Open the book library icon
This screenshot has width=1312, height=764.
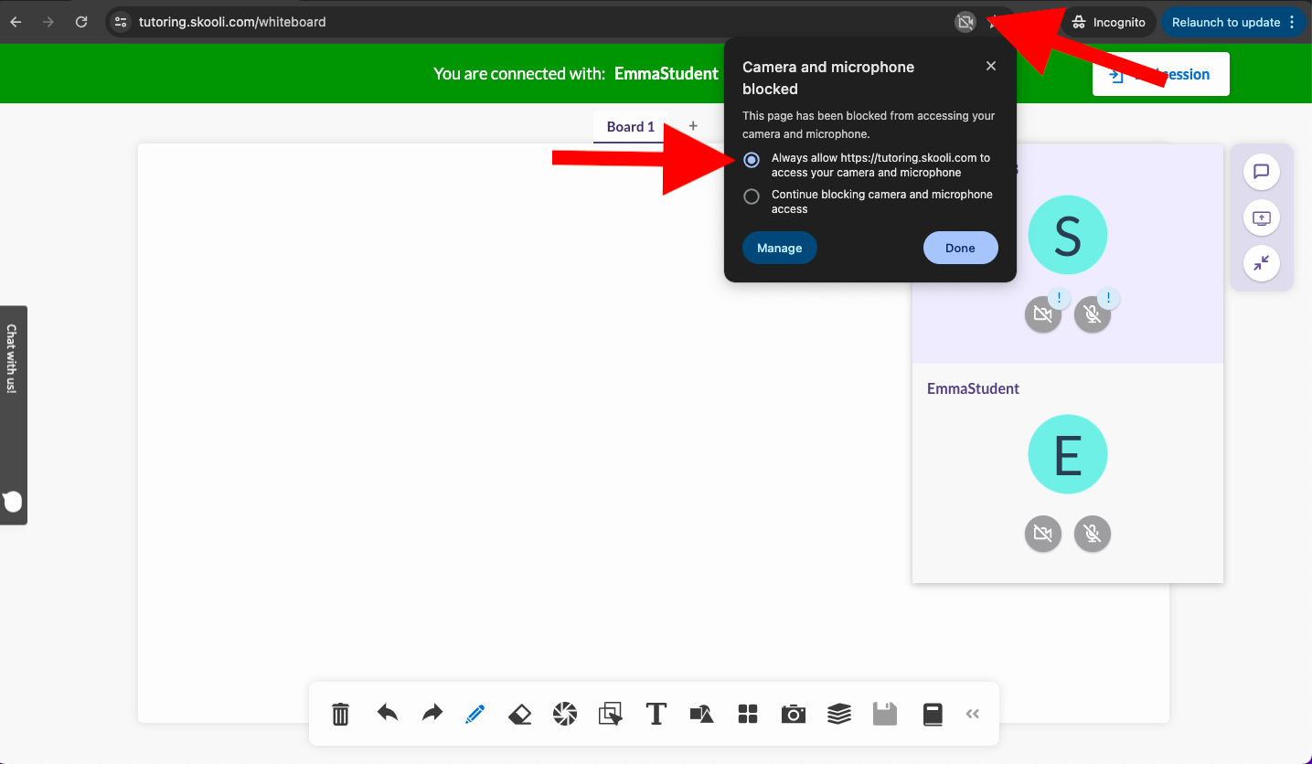click(x=933, y=714)
